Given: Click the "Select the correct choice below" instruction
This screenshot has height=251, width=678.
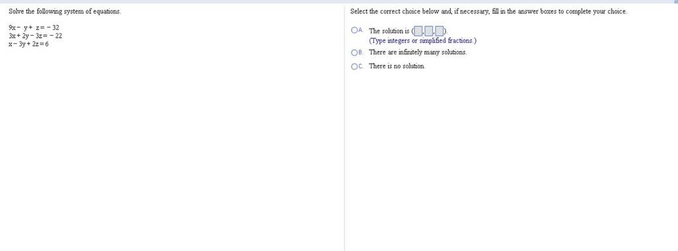Looking at the screenshot, I should click(489, 12).
